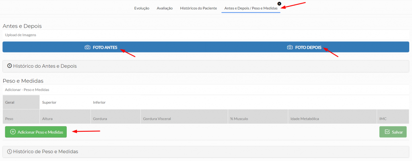Click the close icon above the active tab
The height and width of the screenshot is (161, 412).
pos(279,4)
